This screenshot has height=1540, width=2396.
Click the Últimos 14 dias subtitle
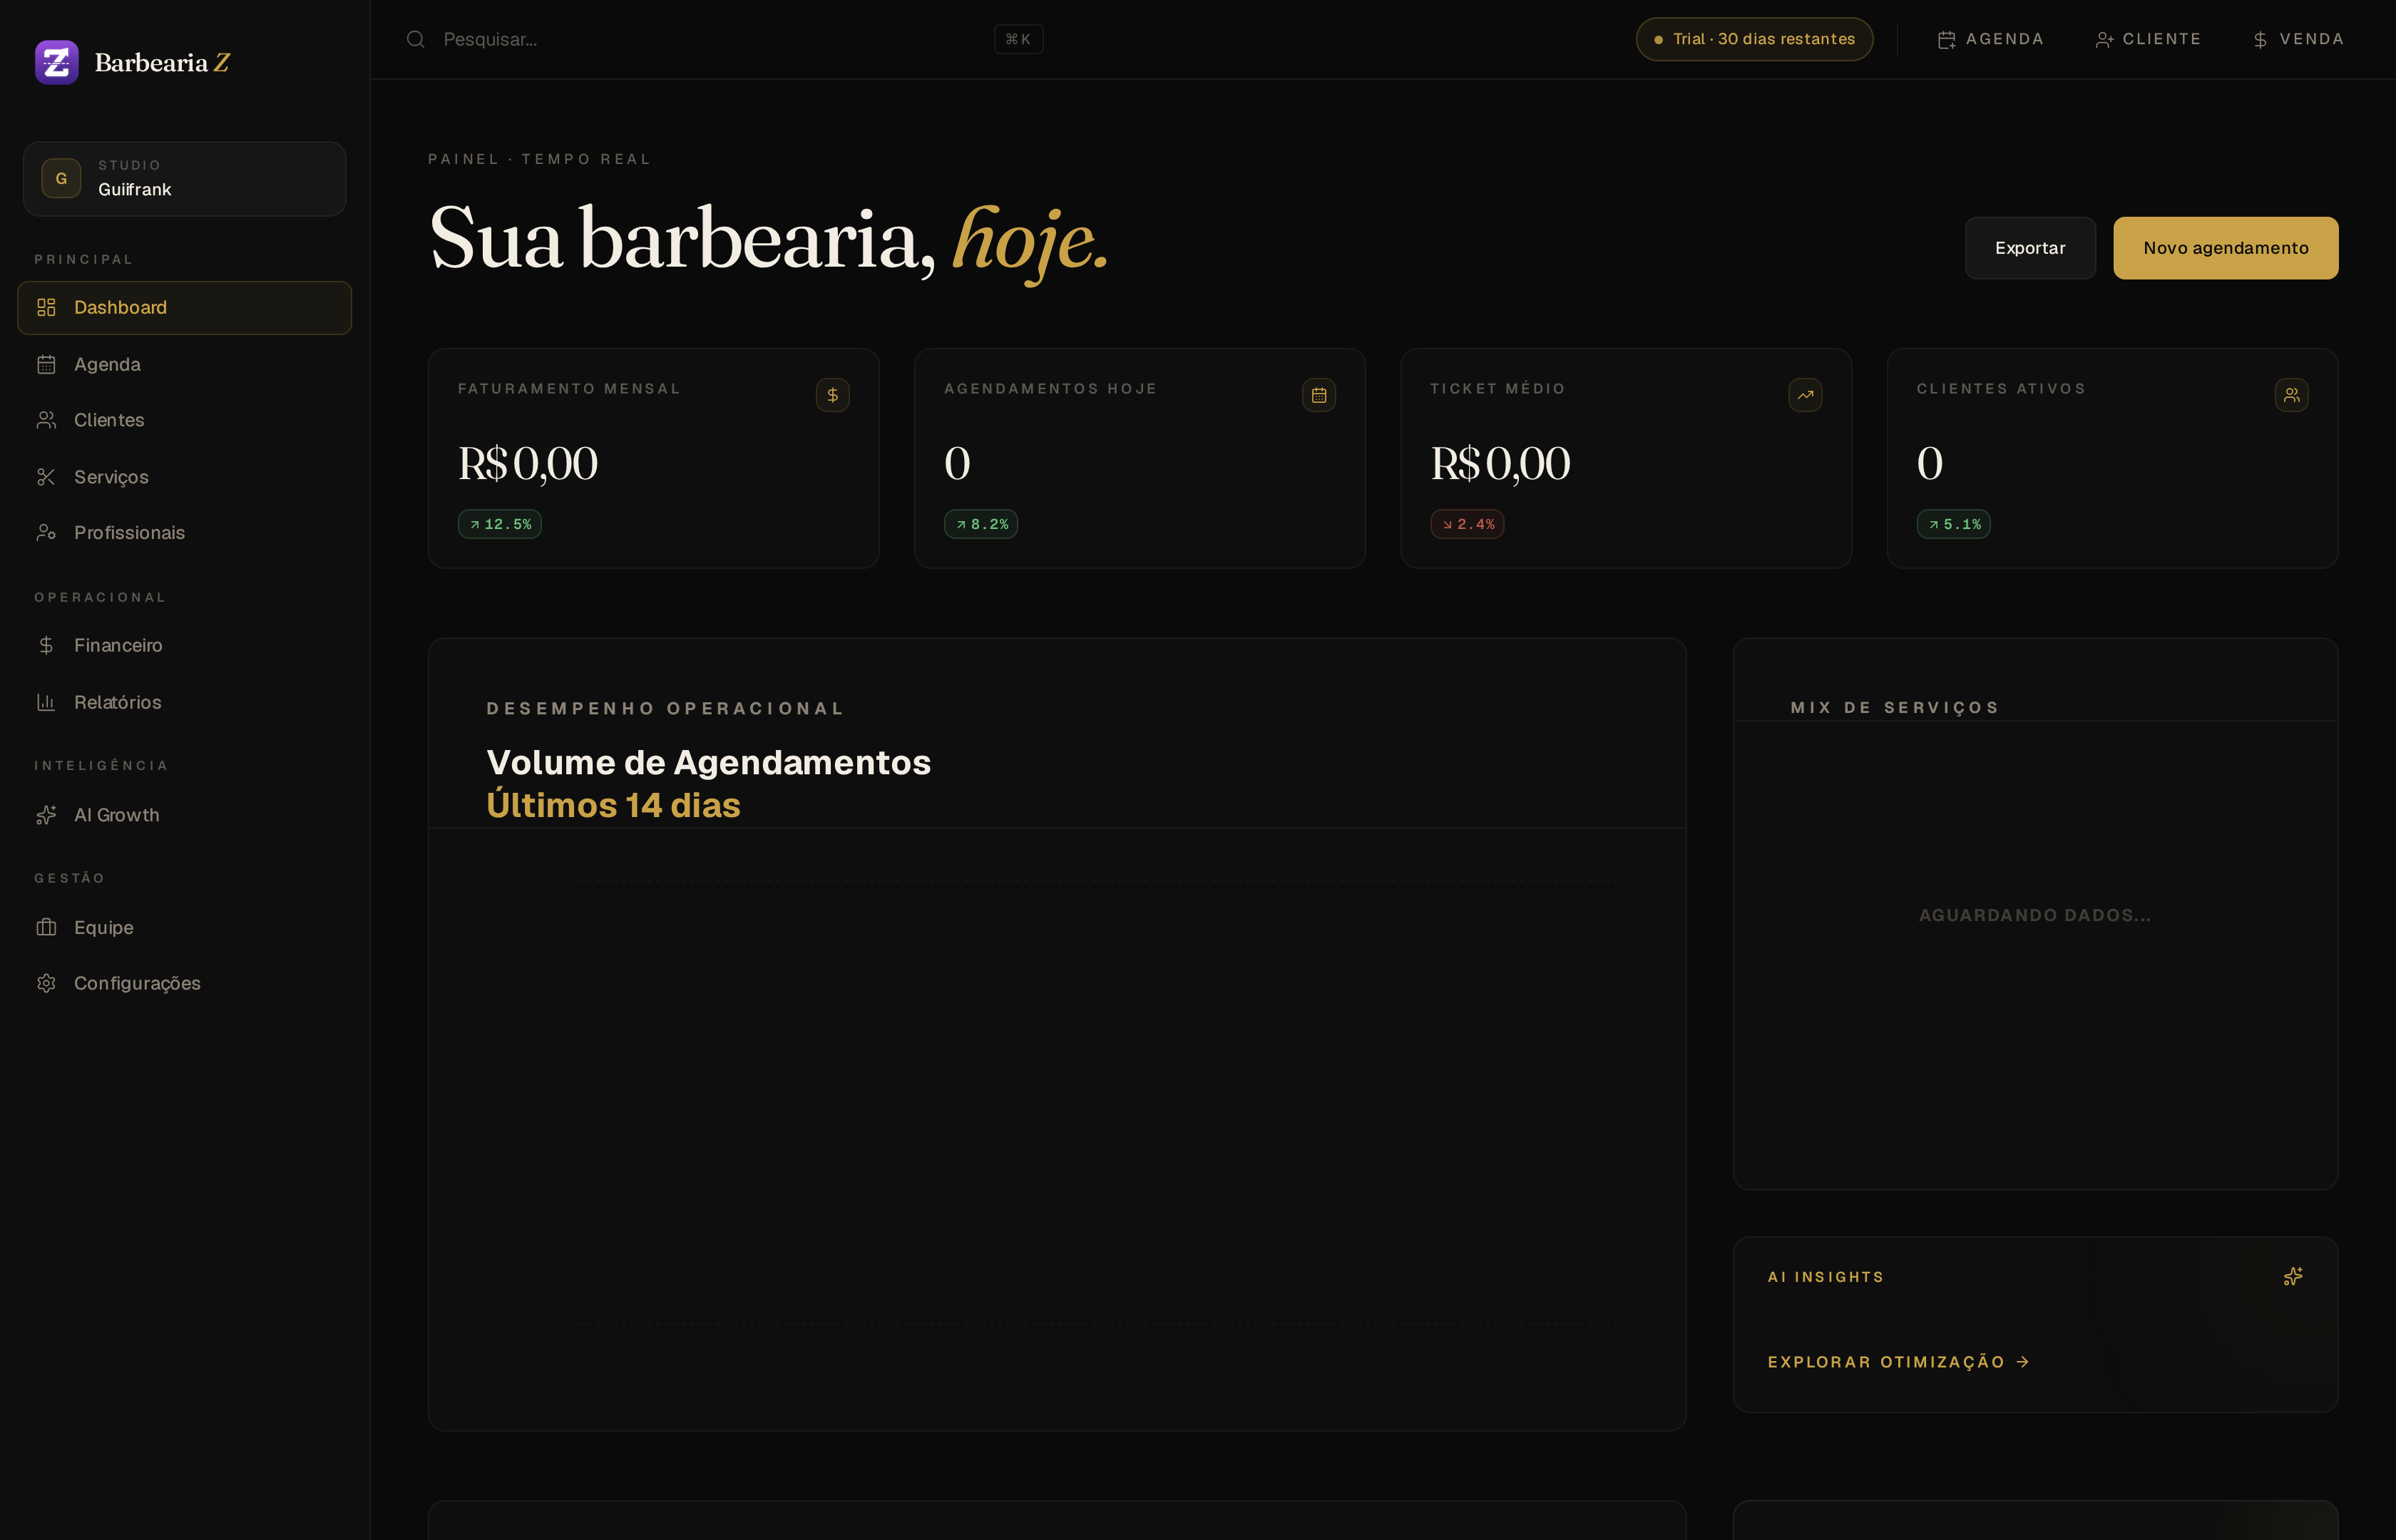tap(613, 805)
